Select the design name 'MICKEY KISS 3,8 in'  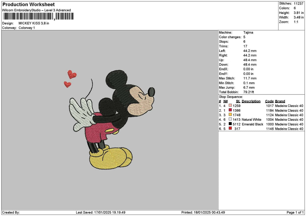(x=34, y=23)
